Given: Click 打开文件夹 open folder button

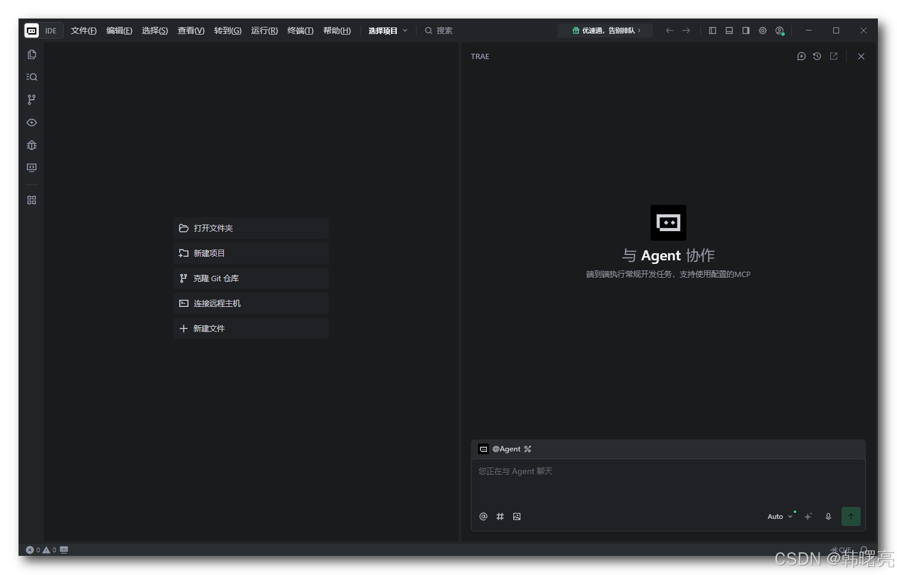Looking at the screenshot, I should pos(251,228).
